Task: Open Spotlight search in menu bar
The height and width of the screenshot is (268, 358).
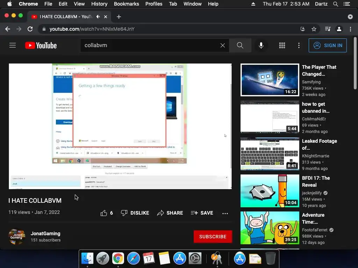Action: click(x=335, y=4)
